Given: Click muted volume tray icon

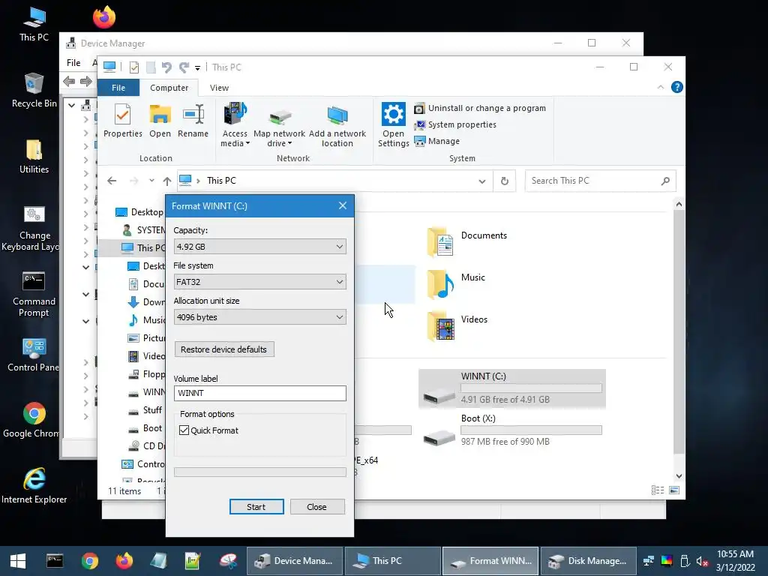Looking at the screenshot, I should [702, 561].
